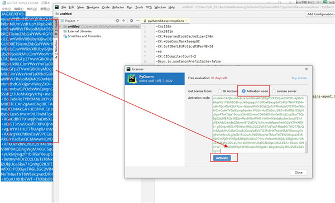Expand the untitled project tree node
The image size is (335, 203).
point(60,26)
